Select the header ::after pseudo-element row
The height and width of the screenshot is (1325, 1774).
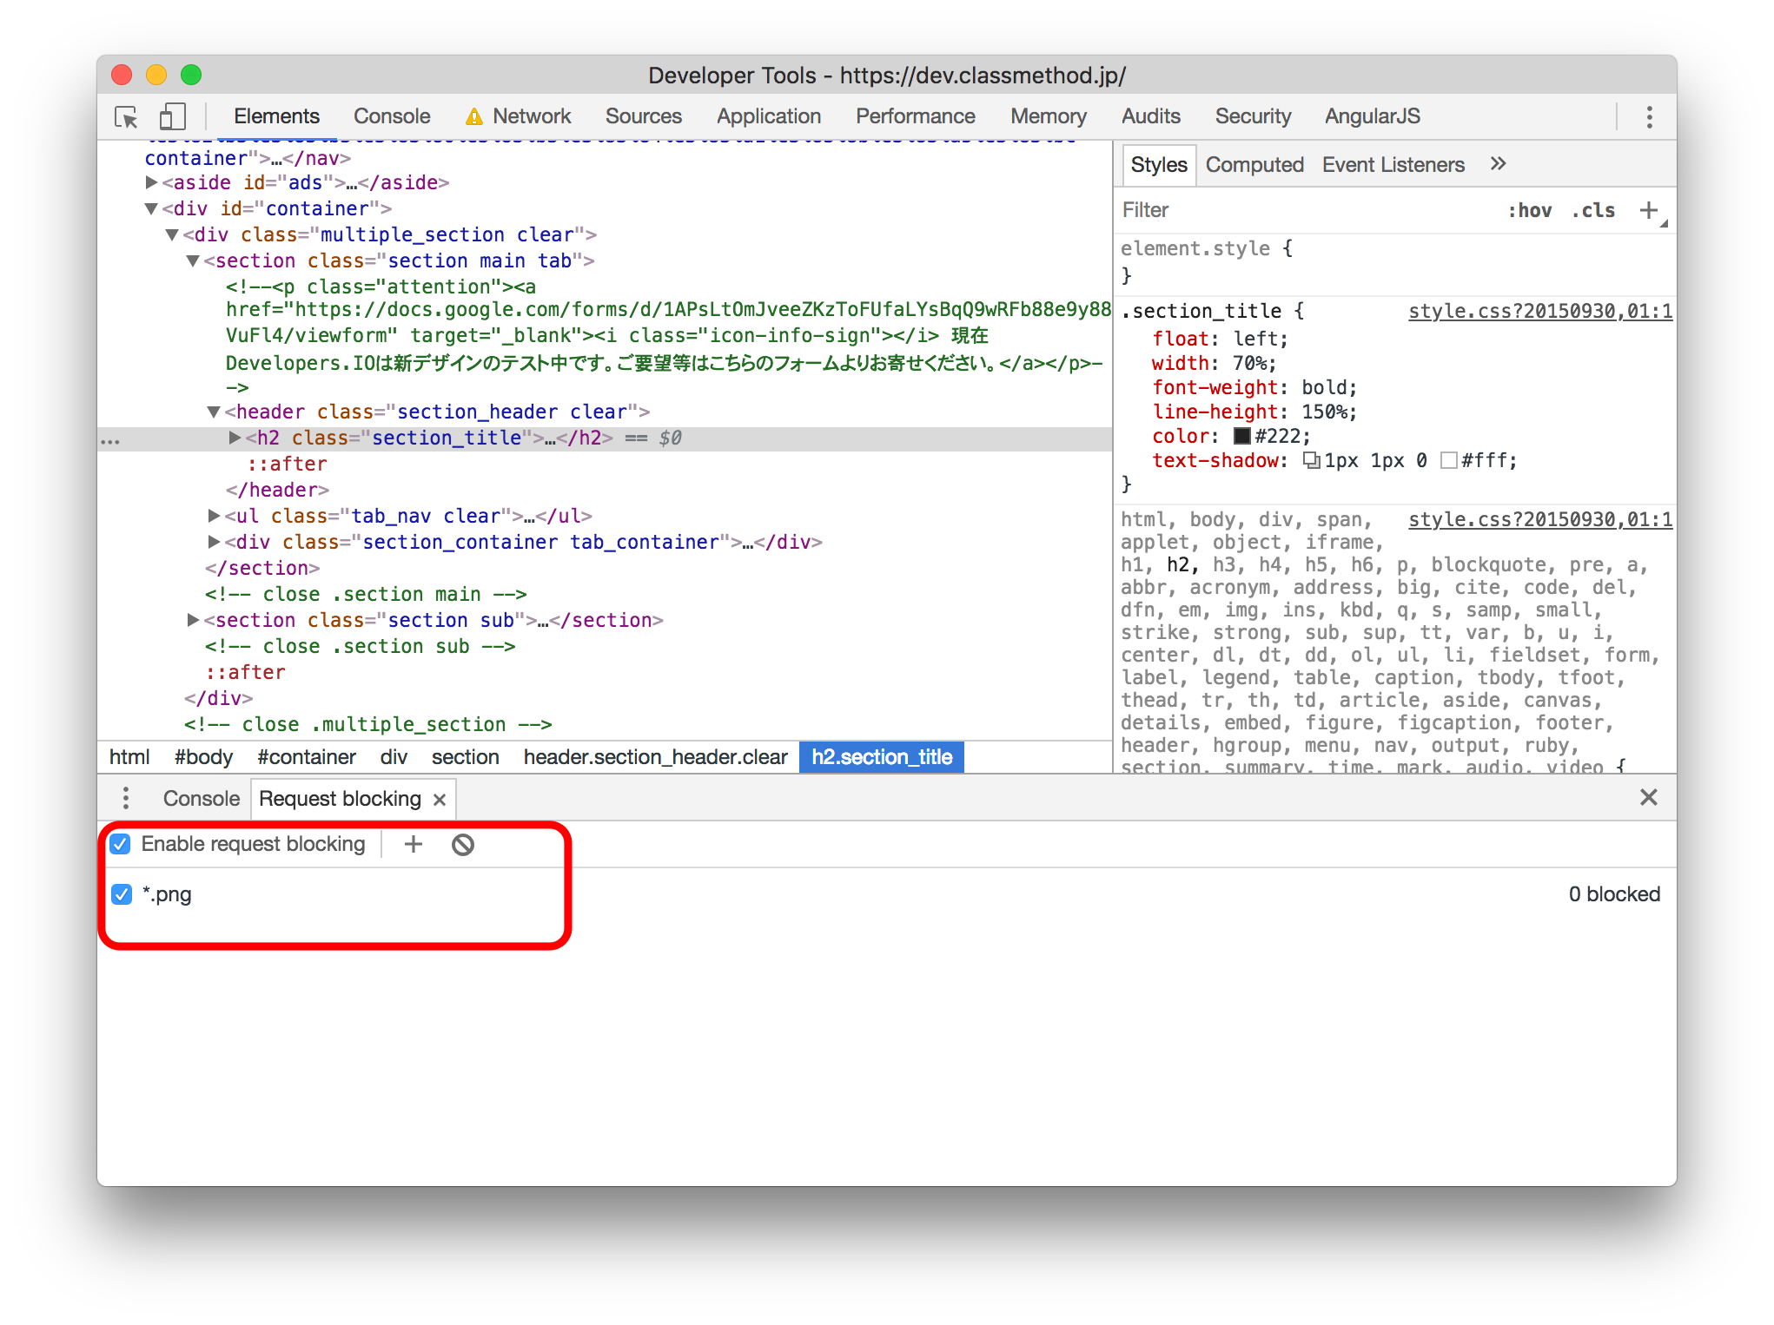click(288, 464)
